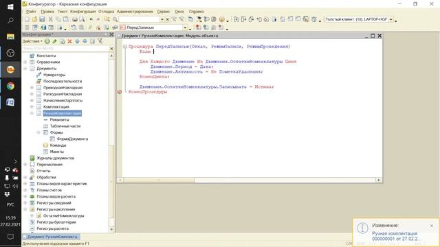Click inside the Configuration tree search field
Viewport: 440px width, 247px height.
click(65, 49)
